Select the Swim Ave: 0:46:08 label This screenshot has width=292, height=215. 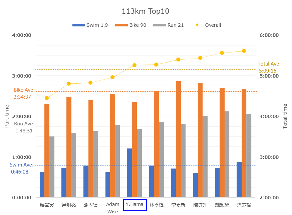(x=21, y=168)
